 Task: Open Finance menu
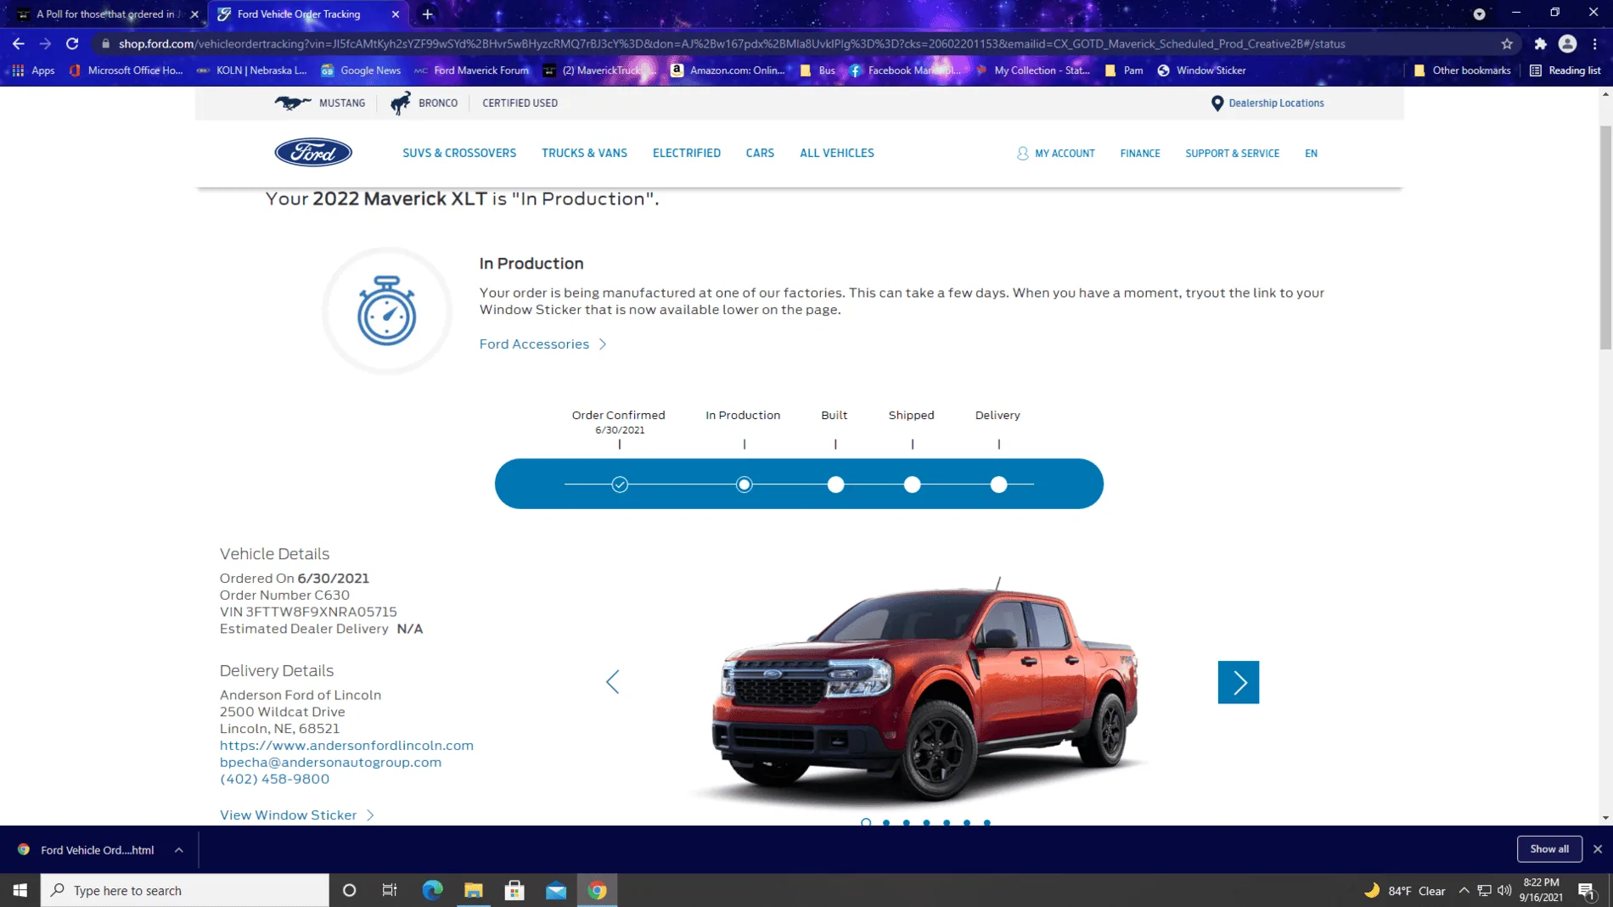pos(1139,154)
